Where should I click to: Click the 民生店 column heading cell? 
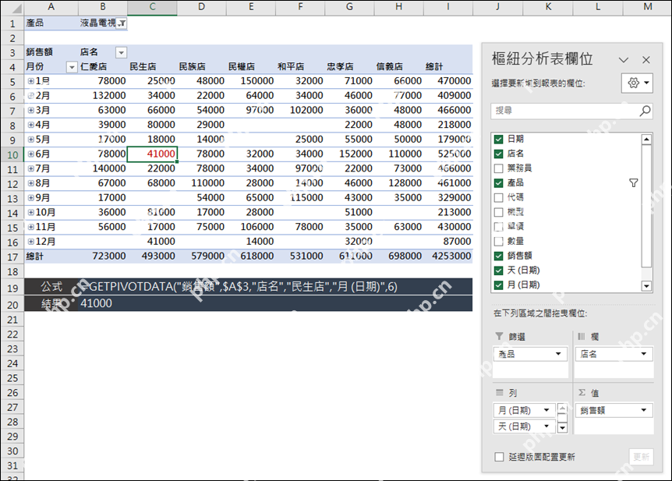tap(152, 67)
